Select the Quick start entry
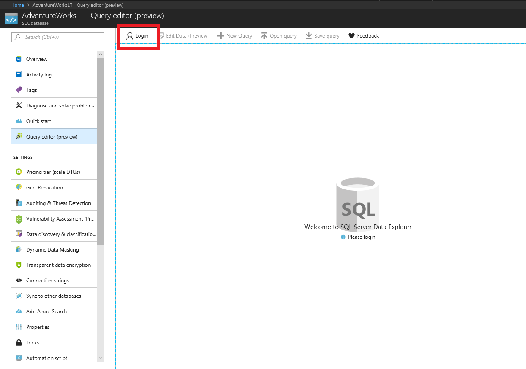Viewport: 526px width, 369px height. pos(54,121)
